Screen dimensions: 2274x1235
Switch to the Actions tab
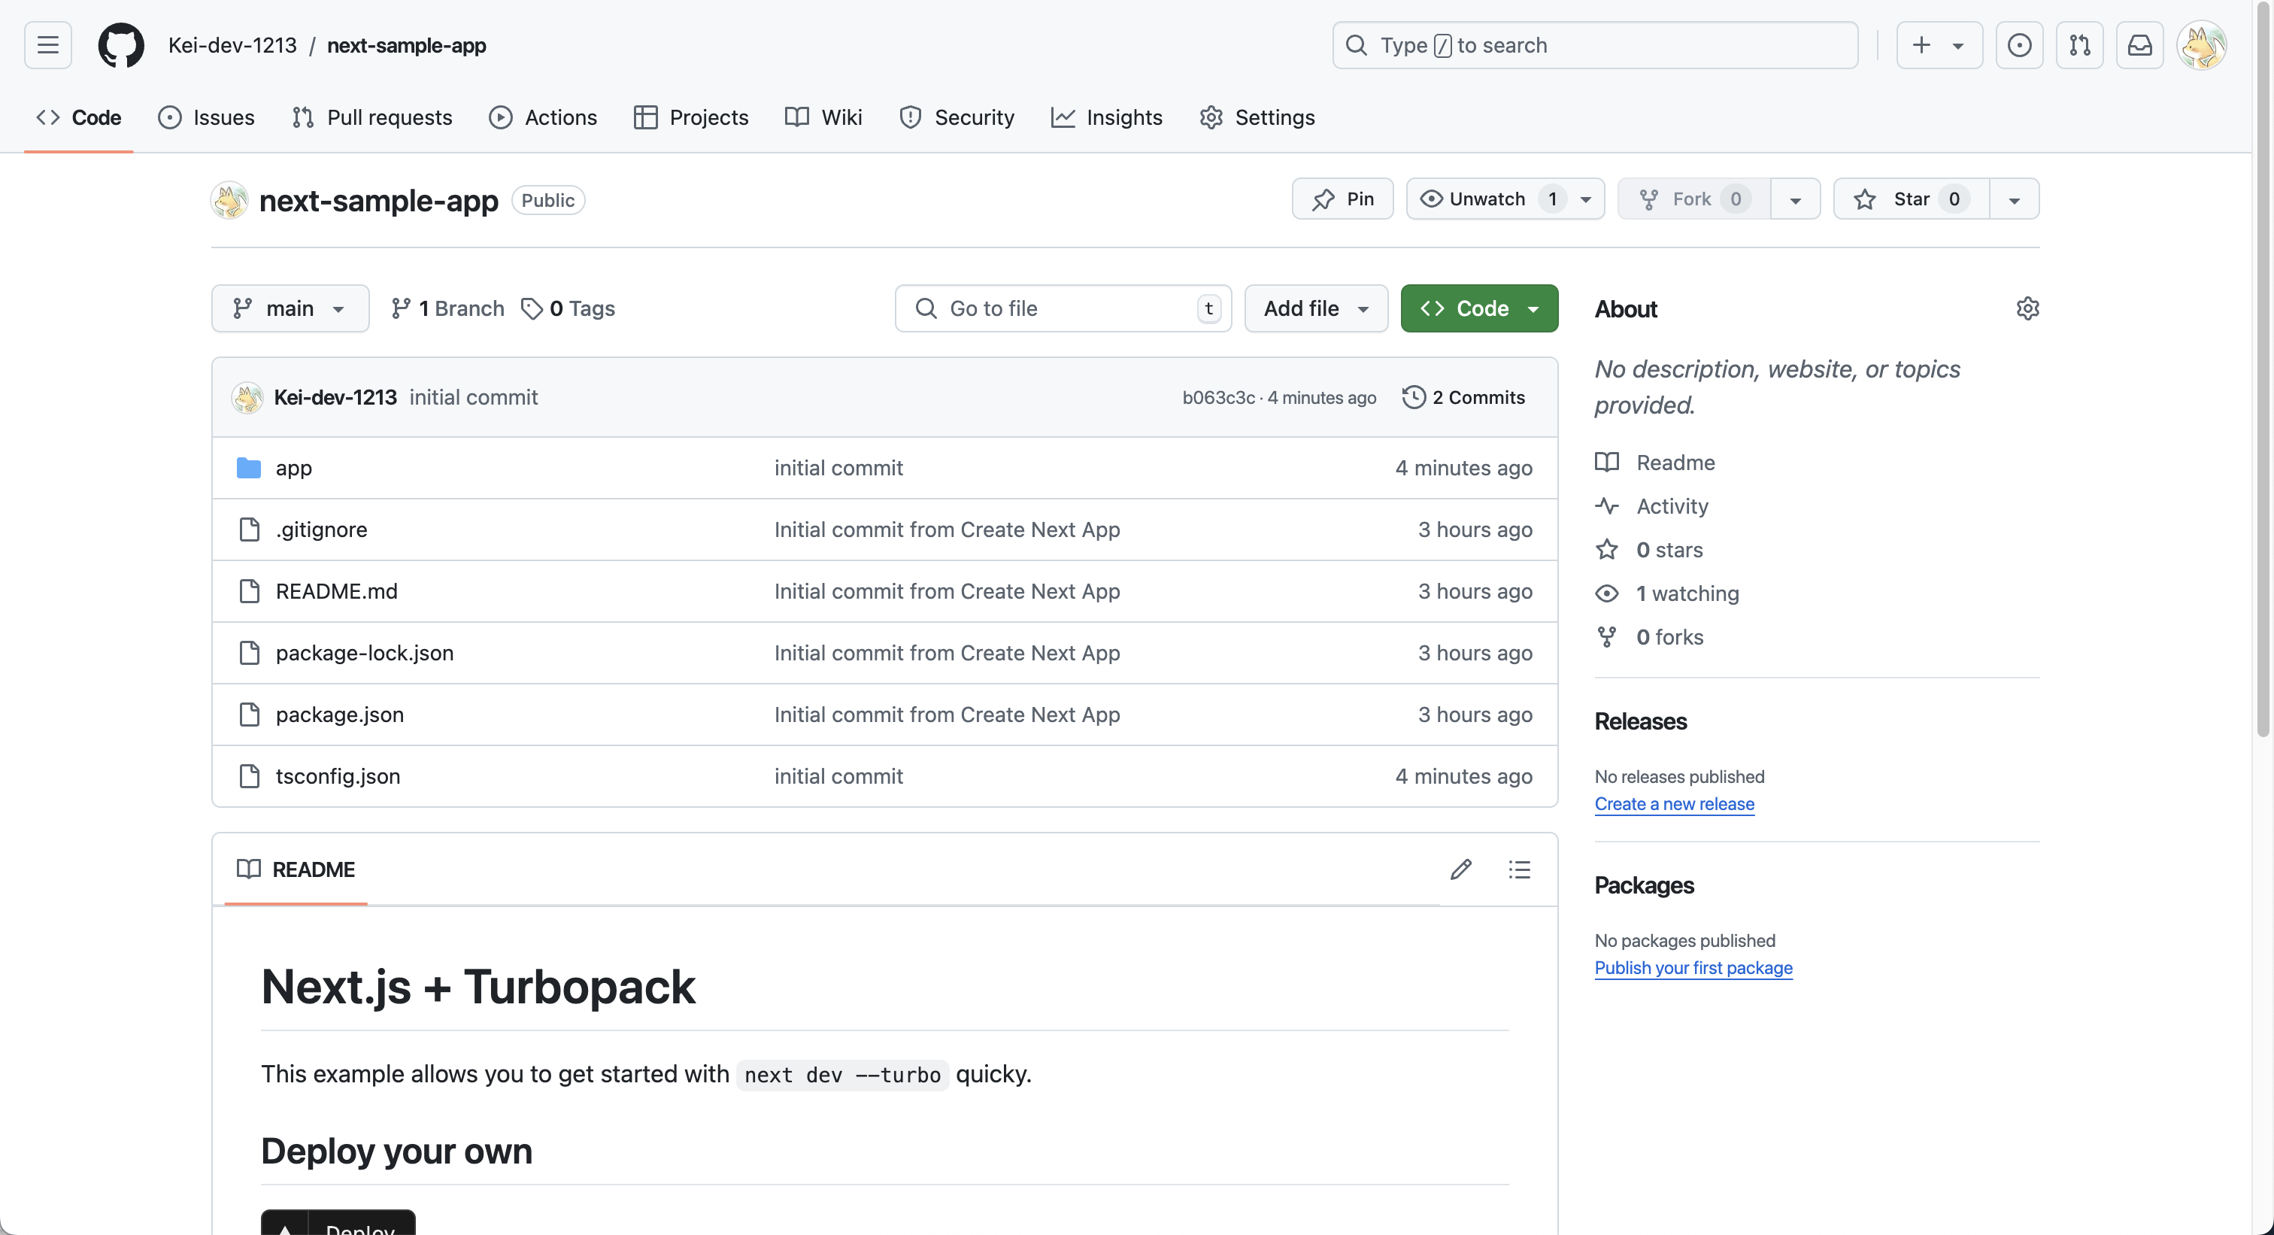coord(543,117)
